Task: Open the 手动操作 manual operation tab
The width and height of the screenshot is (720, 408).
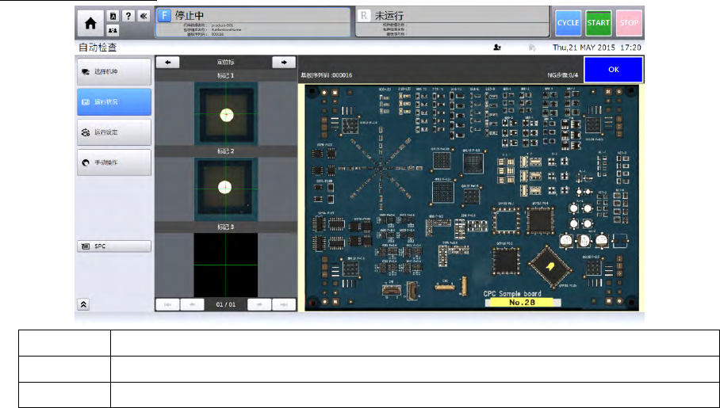Action: pos(113,162)
